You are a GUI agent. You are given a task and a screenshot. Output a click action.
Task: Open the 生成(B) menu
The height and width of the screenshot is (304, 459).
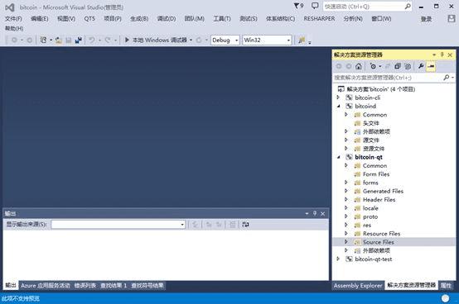point(139,19)
